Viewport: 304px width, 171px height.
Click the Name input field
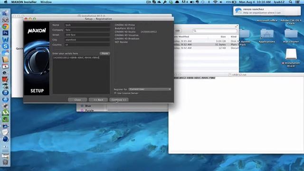point(87,25)
